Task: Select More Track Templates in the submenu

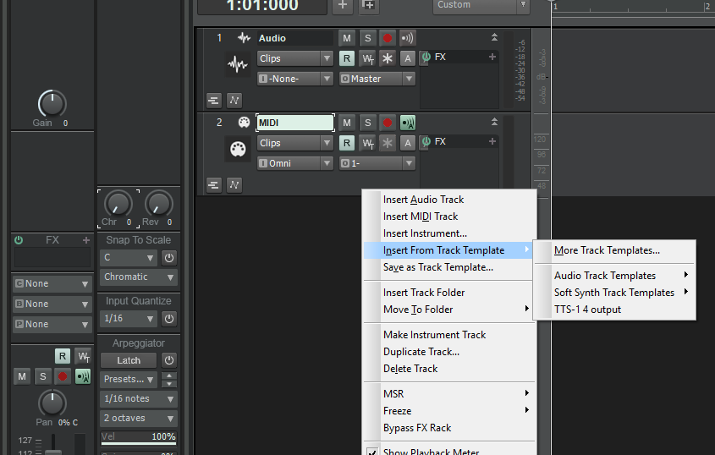Action: pos(607,250)
